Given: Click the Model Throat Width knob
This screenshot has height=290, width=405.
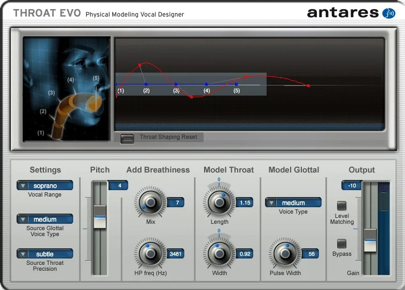Looking at the screenshot, I should [x=219, y=254].
